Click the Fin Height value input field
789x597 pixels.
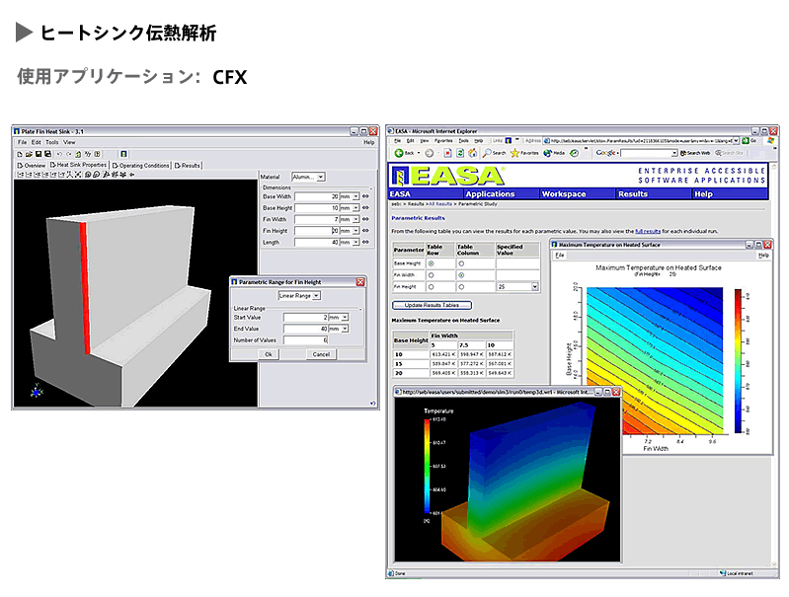(x=317, y=230)
